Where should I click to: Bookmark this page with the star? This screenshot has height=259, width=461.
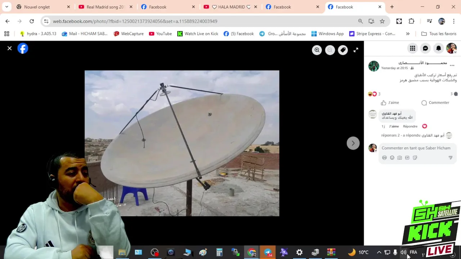(382, 21)
